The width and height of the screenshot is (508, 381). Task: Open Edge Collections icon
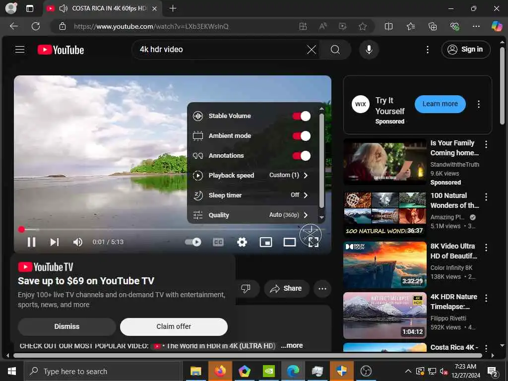tap(433, 26)
